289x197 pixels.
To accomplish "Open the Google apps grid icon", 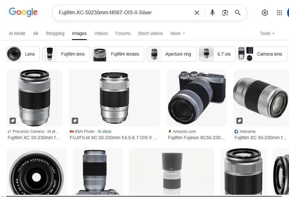I will tap(279, 13).
